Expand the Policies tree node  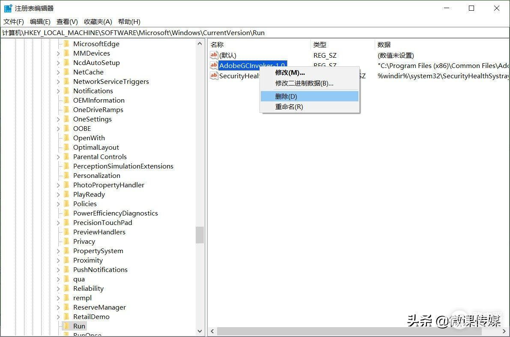point(58,204)
